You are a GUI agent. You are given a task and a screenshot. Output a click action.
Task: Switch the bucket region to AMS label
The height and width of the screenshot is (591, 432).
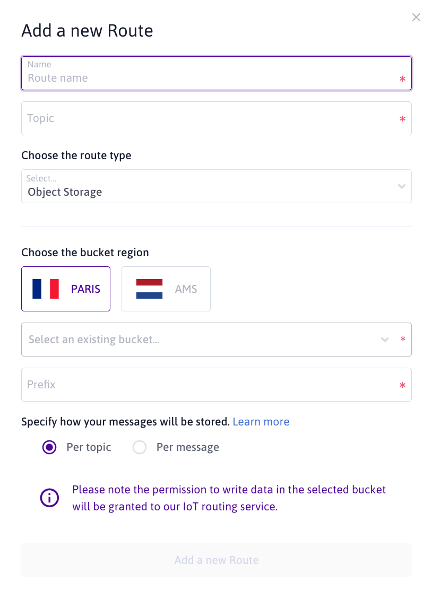pyautogui.click(x=186, y=289)
